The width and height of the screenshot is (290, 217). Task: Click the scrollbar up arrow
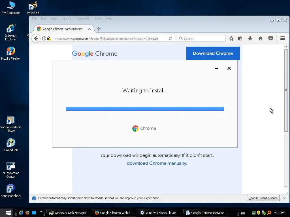286,47
